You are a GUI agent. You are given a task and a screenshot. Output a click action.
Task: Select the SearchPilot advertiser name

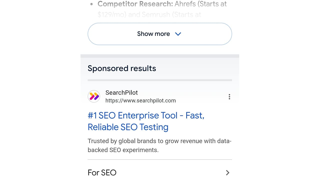pos(121,93)
